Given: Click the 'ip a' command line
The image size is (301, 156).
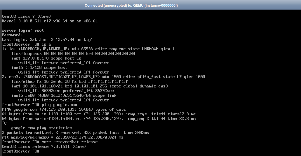Looking at the screenshot, I should click(x=26, y=44).
